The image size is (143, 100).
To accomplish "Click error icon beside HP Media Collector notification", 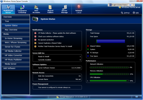I will click(x=35, y=33).
